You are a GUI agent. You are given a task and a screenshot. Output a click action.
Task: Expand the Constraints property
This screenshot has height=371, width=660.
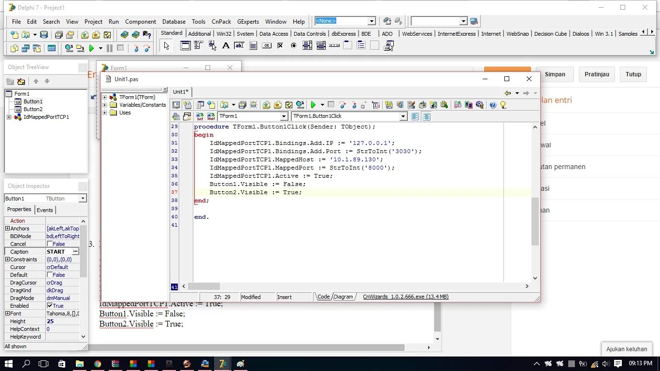(7, 259)
